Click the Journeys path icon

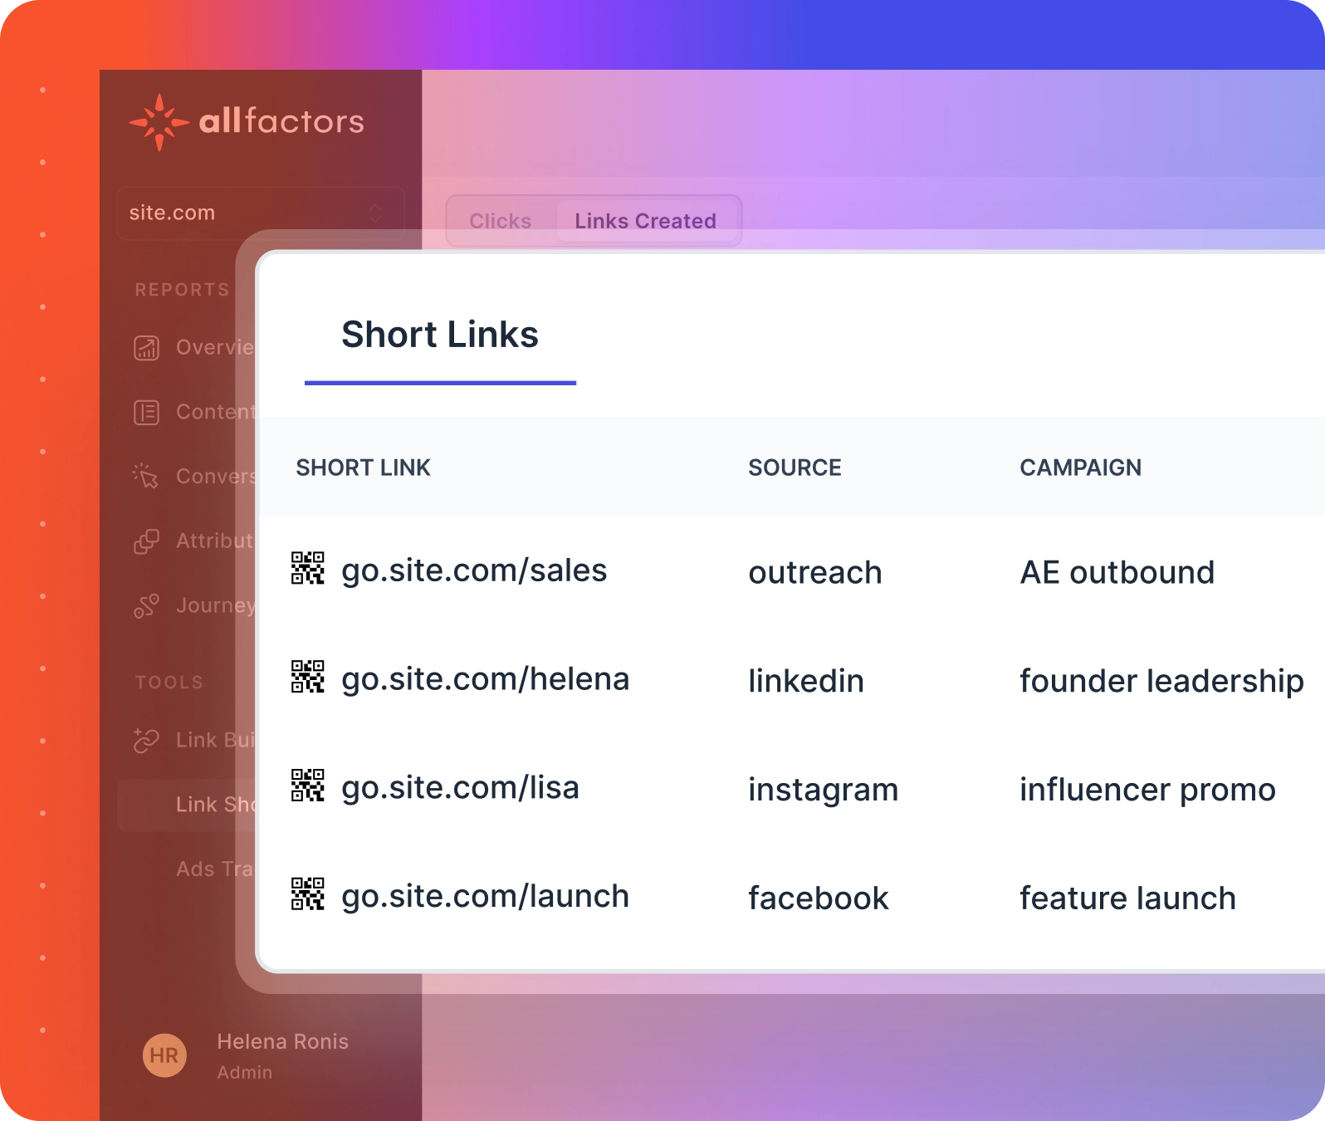(146, 606)
